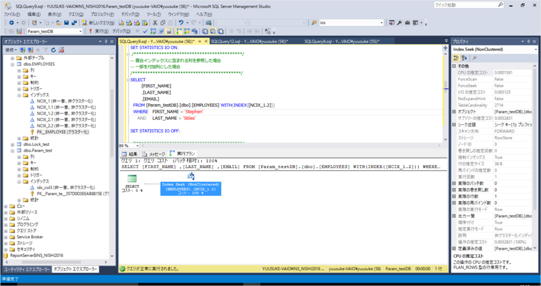Toggle Results to Text mode
Image resolution: width=541 pixels, height=286 pixels.
pos(204,31)
